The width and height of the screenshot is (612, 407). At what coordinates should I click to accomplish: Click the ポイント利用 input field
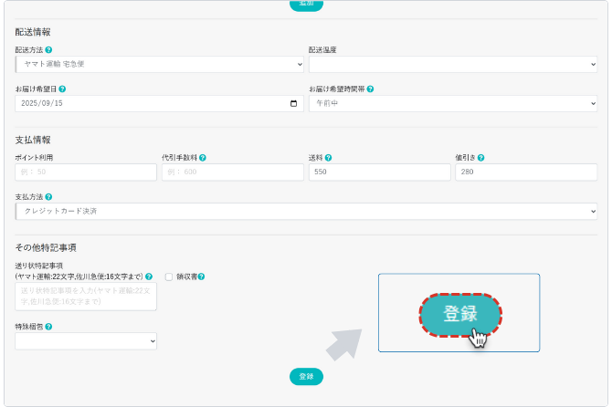tap(86, 172)
